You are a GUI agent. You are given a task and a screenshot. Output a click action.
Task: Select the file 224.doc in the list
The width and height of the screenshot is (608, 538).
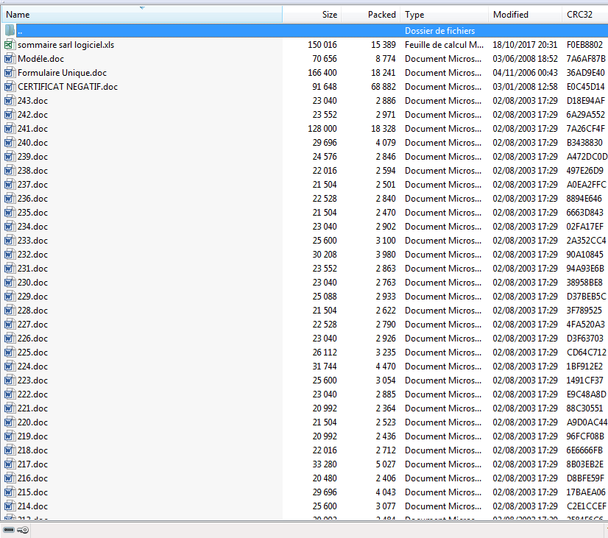(x=32, y=367)
